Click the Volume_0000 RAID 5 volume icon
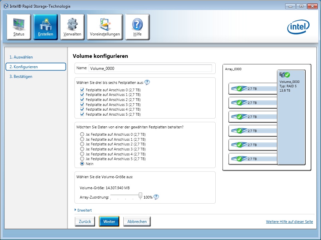 285,75
